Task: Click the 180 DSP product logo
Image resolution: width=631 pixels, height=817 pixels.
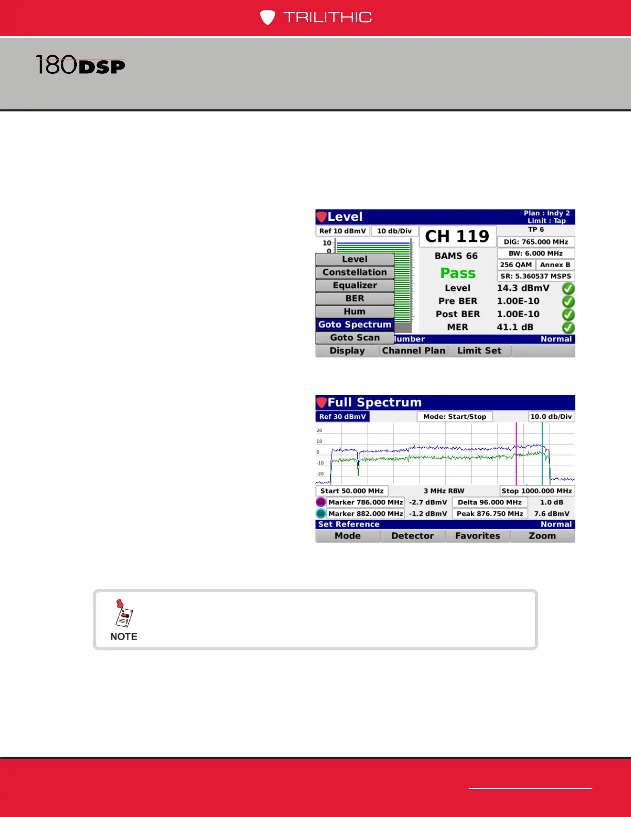Action: 80,66
